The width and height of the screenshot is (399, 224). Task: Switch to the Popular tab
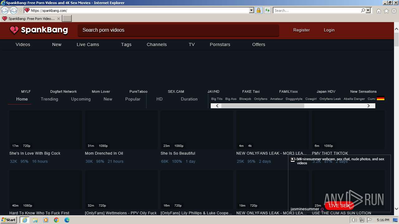click(133, 99)
